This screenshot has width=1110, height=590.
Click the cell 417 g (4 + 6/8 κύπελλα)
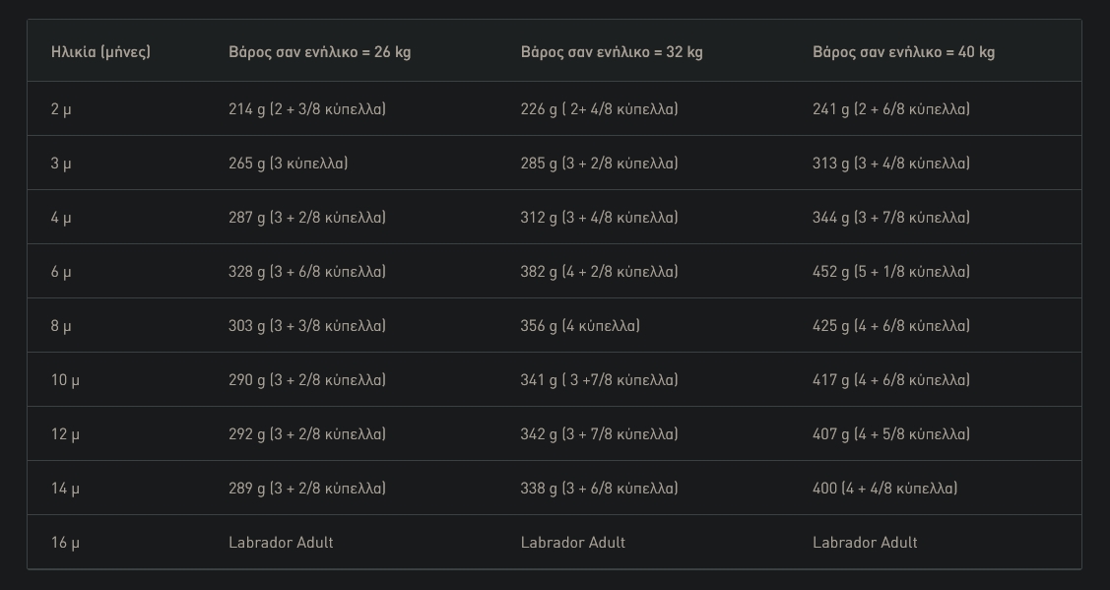point(891,380)
